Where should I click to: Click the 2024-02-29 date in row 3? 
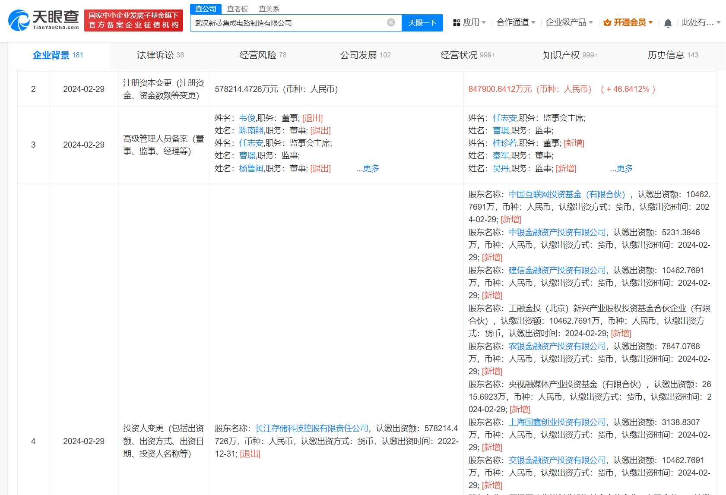84,145
